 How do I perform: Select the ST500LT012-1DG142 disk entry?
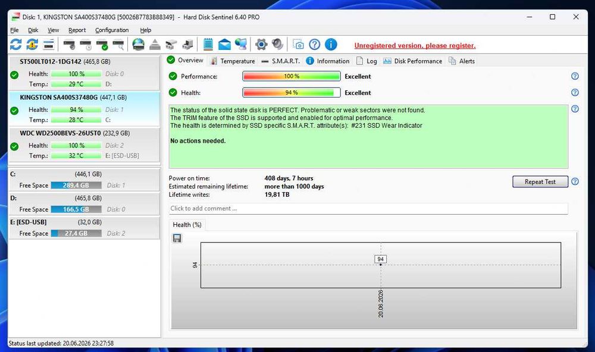coord(84,73)
